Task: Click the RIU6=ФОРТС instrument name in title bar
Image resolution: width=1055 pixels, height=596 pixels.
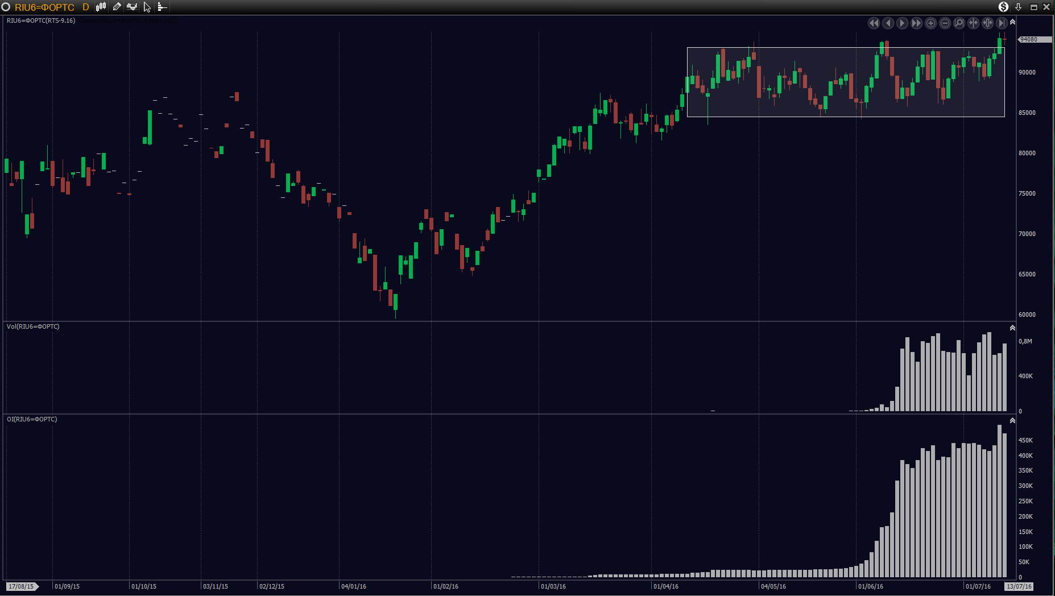Action: coord(44,7)
